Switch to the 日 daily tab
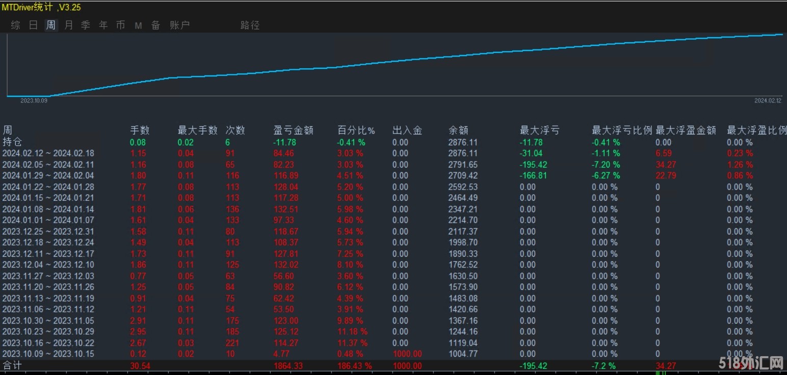This screenshot has height=375, width=787. pos(33,25)
